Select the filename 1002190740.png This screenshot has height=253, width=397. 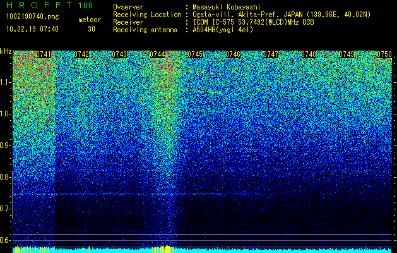(x=33, y=16)
